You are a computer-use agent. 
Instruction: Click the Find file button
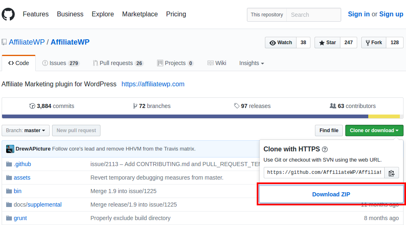click(x=329, y=130)
